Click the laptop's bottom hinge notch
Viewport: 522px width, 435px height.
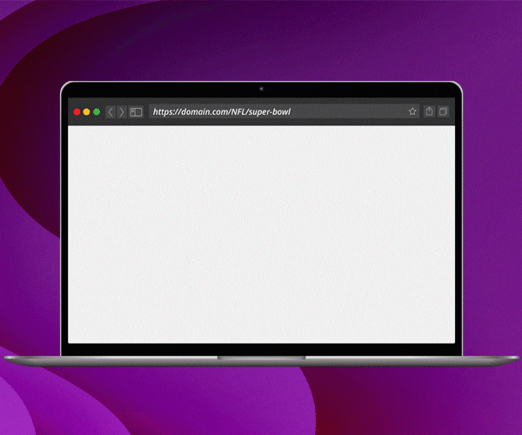coord(261,357)
